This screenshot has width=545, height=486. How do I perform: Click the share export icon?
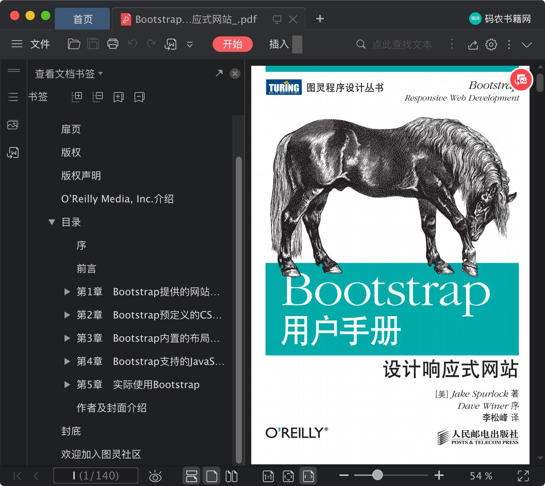click(x=473, y=45)
